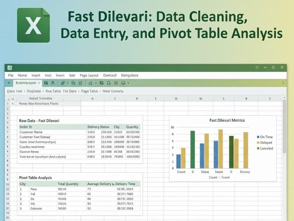The image size is (294, 221).
Task: Click the Delivery Ststus header cell
Action: coord(98,127)
